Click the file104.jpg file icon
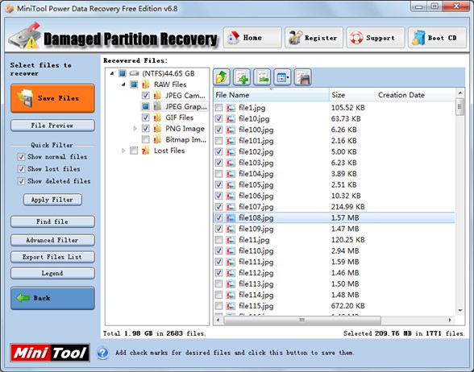Image resolution: width=474 pixels, height=372 pixels. click(231, 174)
